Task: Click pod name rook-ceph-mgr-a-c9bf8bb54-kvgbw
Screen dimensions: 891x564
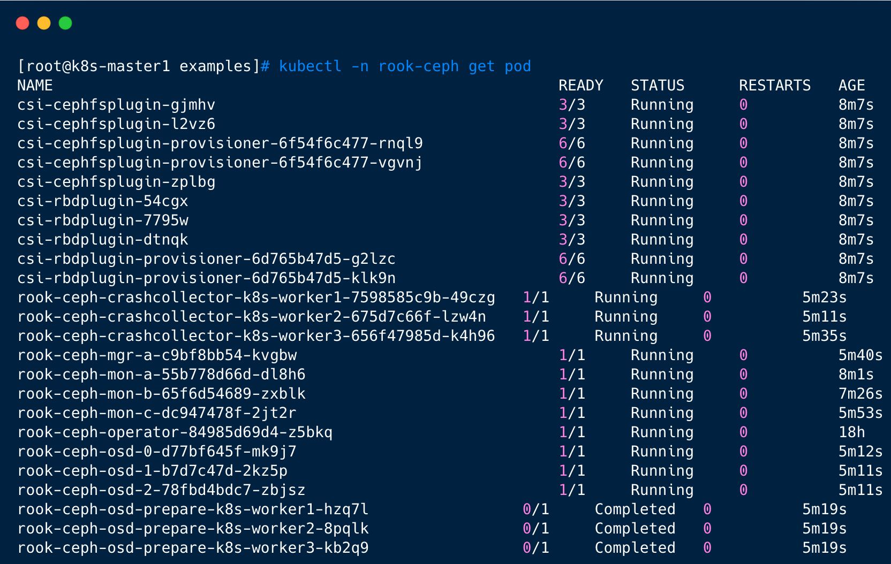Action: point(157,355)
